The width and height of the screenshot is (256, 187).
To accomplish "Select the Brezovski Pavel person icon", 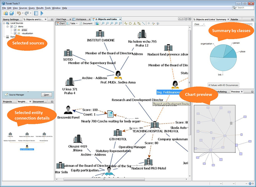I will [x=68, y=110].
